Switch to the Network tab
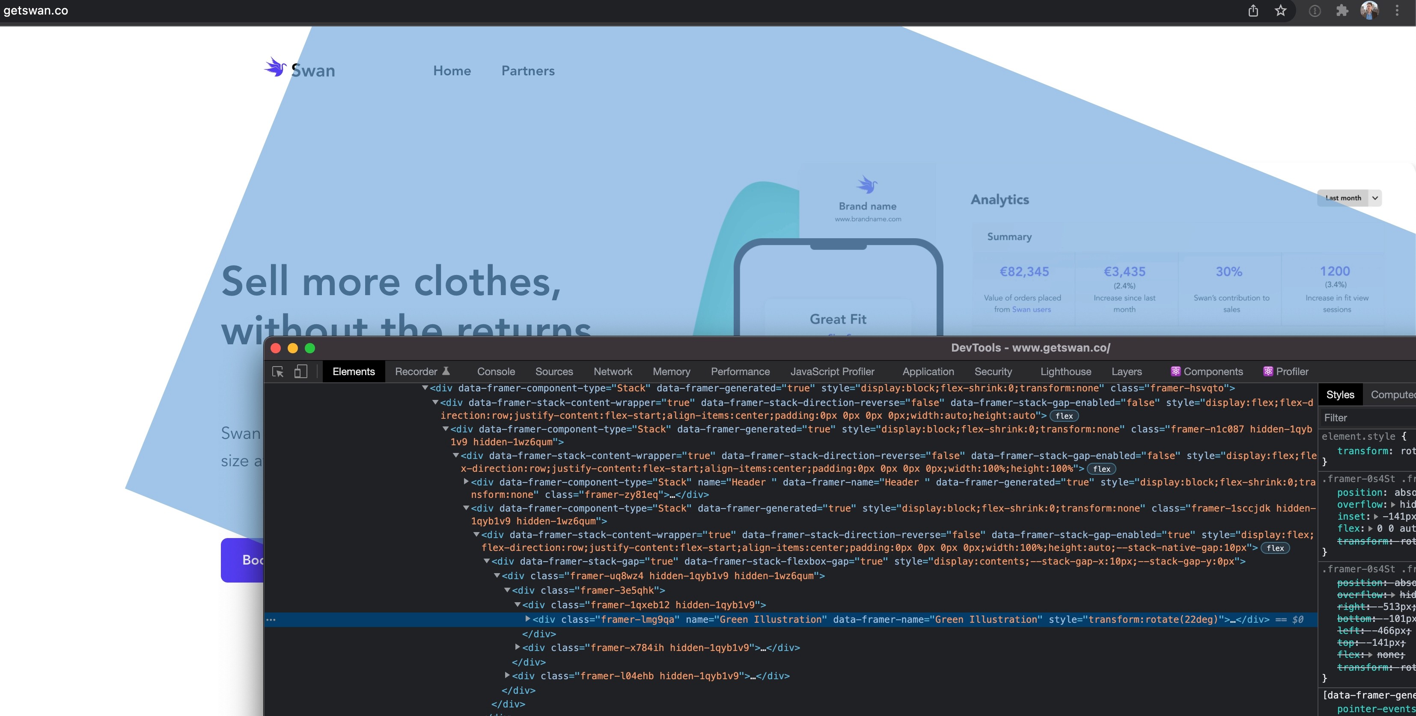The height and width of the screenshot is (716, 1416). point(613,372)
